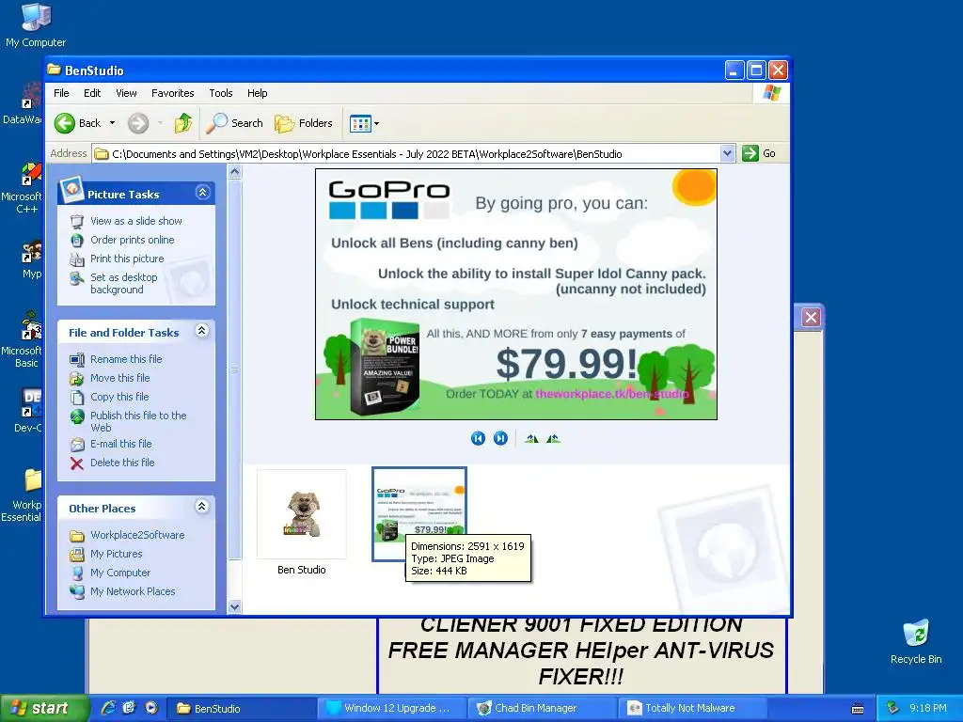This screenshot has height=722, width=963.
Task: Open the Back history dropdown arrow
Action: 113,123
